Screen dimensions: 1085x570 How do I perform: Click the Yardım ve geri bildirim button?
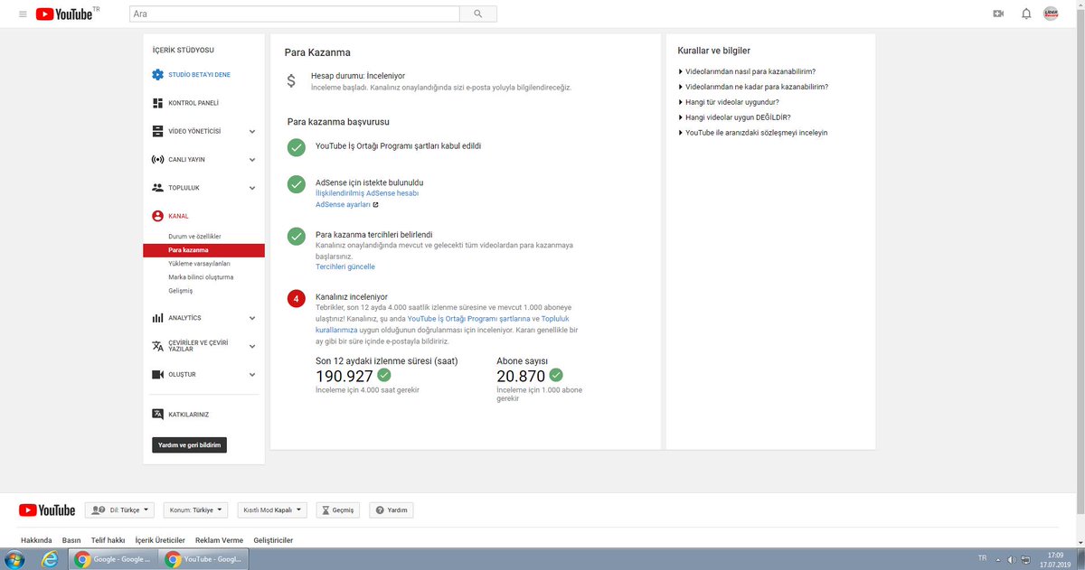189,444
